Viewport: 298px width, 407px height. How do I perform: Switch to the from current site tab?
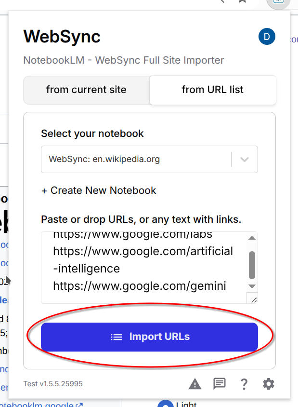pyautogui.click(x=86, y=90)
